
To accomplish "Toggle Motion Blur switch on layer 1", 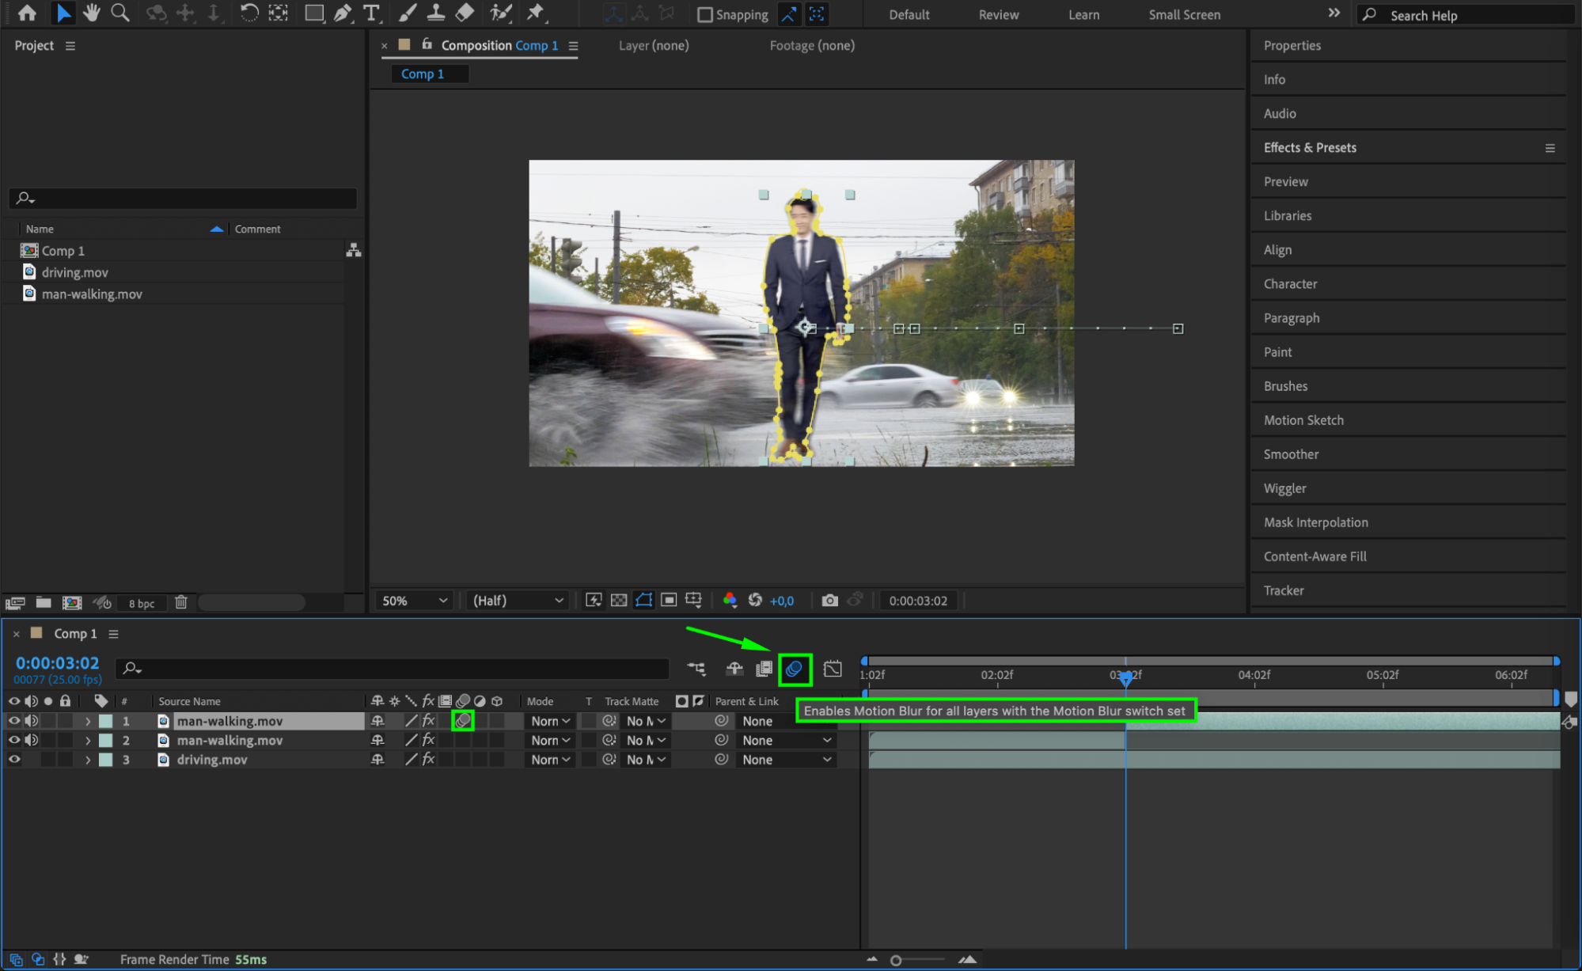I will point(463,721).
